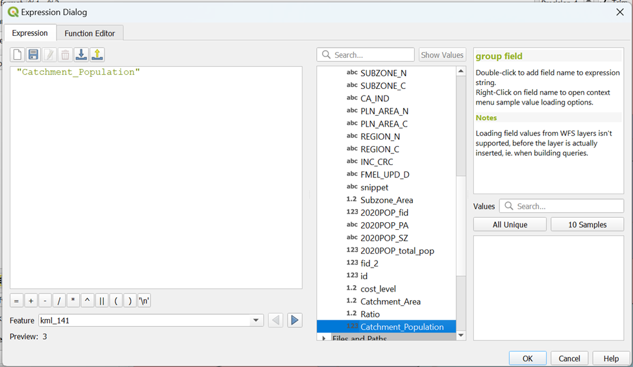Select the Expression tab
Image resolution: width=633 pixels, height=367 pixels.
30,33
